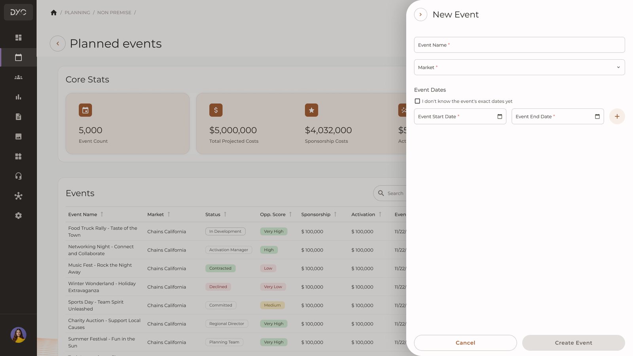Open the settings gear icon in sidebar
This screenshot has width=633, height=356.
point(18,216)
